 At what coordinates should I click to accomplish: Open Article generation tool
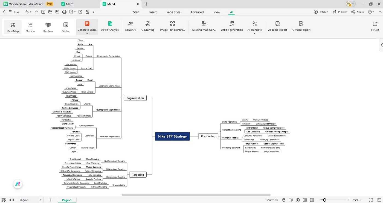[232, 27]
